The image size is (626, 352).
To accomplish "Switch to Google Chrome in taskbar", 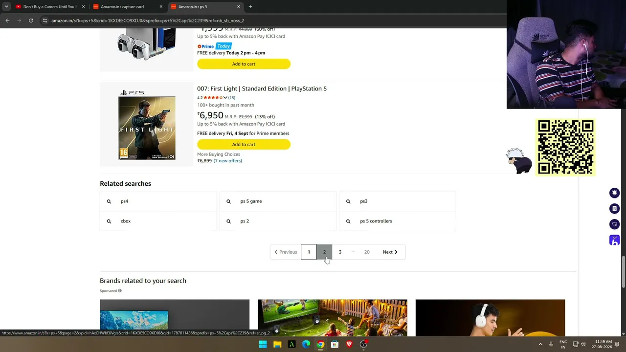I will [320, 344].
